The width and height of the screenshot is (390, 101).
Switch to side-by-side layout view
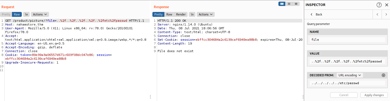pos(282,4)
